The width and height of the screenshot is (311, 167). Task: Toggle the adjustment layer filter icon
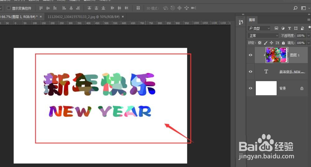pos(283,28)
